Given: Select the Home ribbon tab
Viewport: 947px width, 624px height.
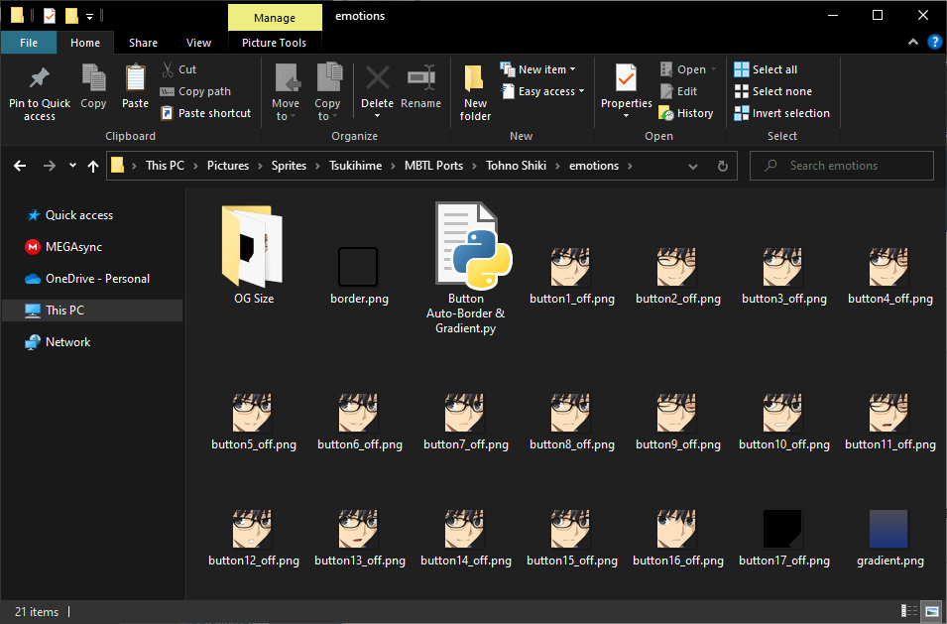Looking at the screenshot, I should pos(85,43).
